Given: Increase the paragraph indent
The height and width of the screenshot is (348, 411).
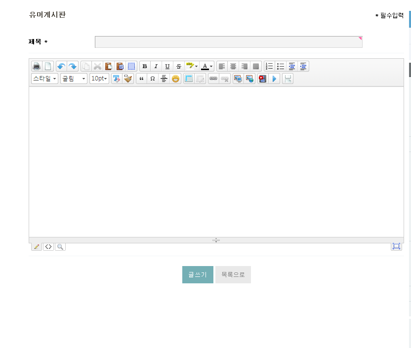Looking at the screenshot, I should (303, 66).
